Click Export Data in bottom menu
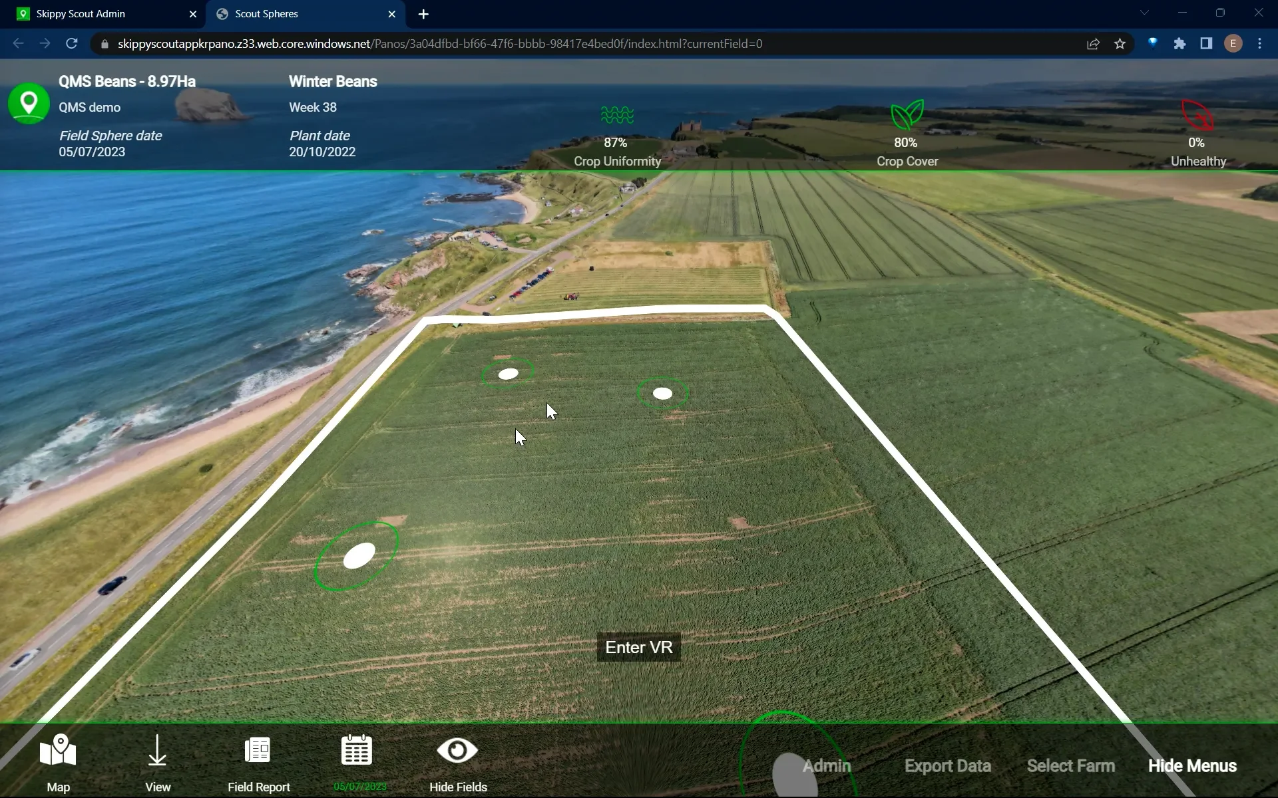1278x798 pixels. (948, 766)
